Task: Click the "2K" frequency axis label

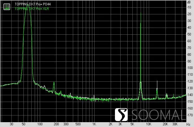Action: pyautogui.click(x=111, y=124)
